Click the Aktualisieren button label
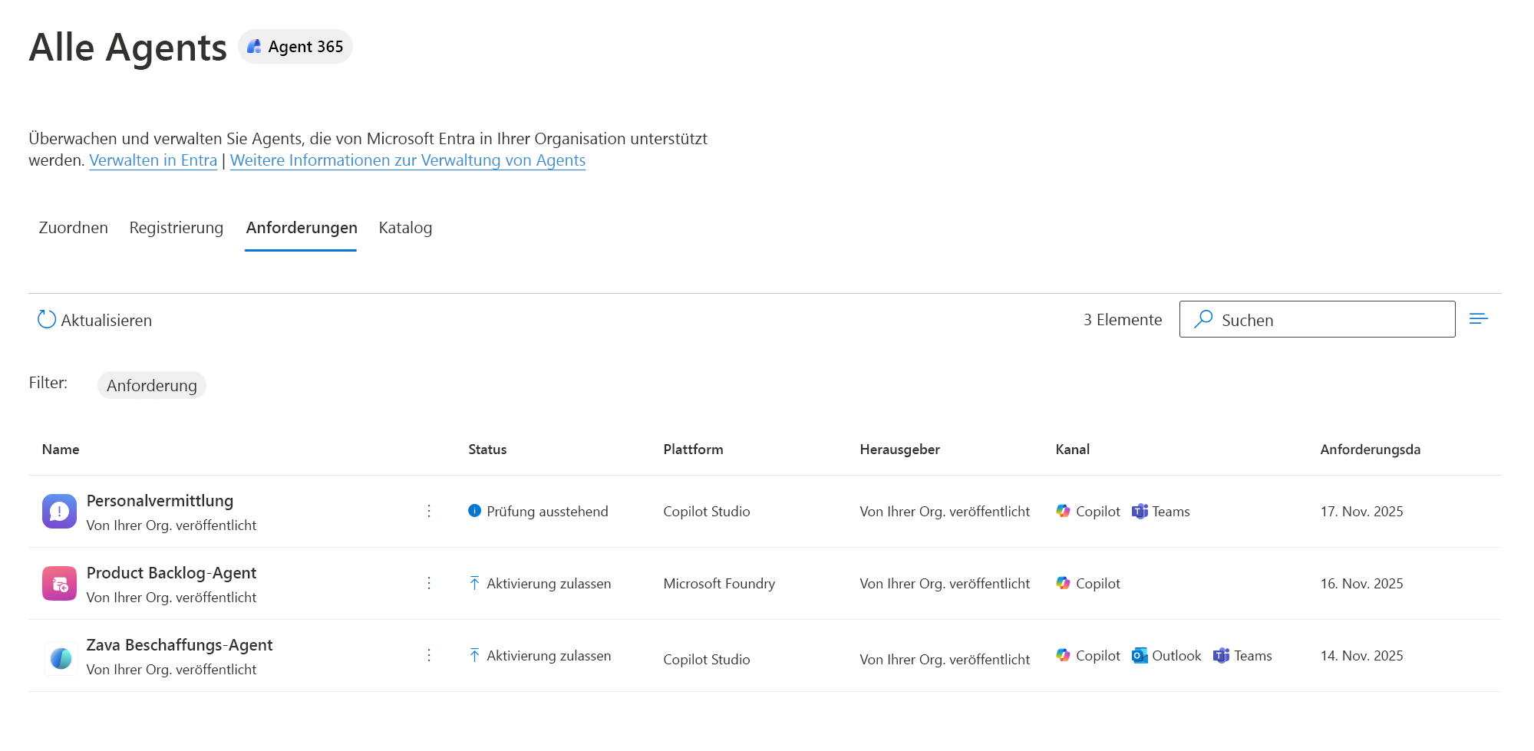1534x751 pixels. click(107, 321)
